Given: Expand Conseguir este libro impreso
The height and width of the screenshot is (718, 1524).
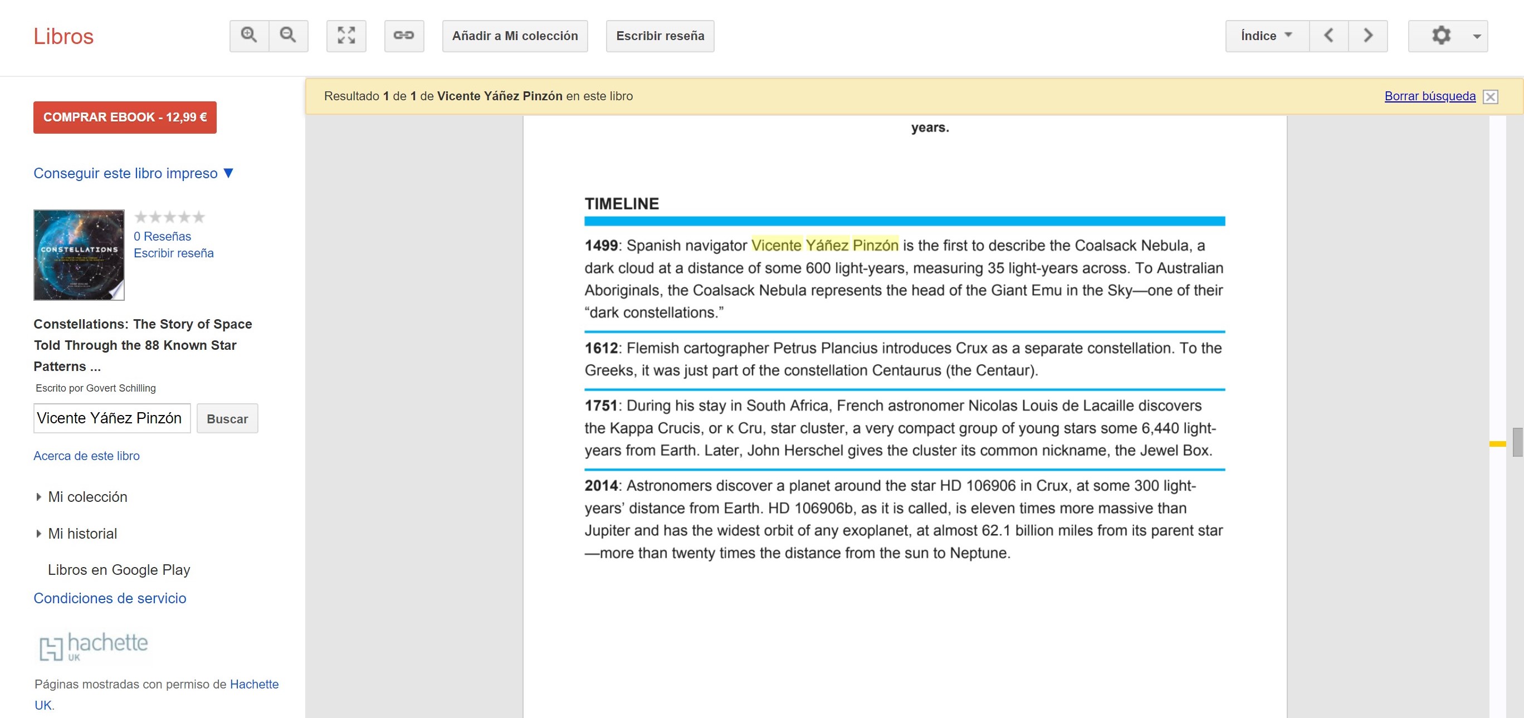Looking at the screenshot, I should pos(134,173).
